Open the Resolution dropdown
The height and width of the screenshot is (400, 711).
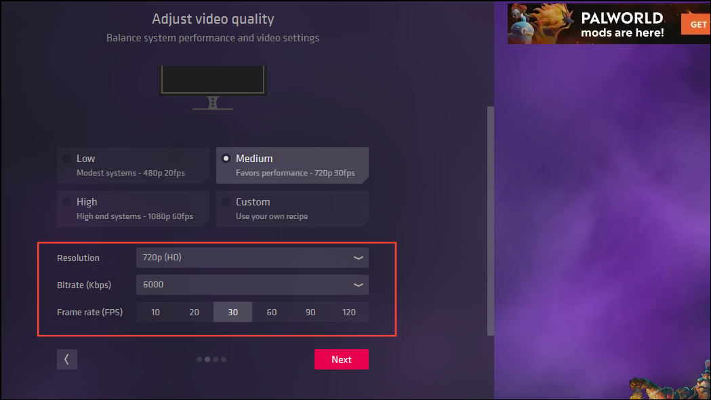click(252, 258)
